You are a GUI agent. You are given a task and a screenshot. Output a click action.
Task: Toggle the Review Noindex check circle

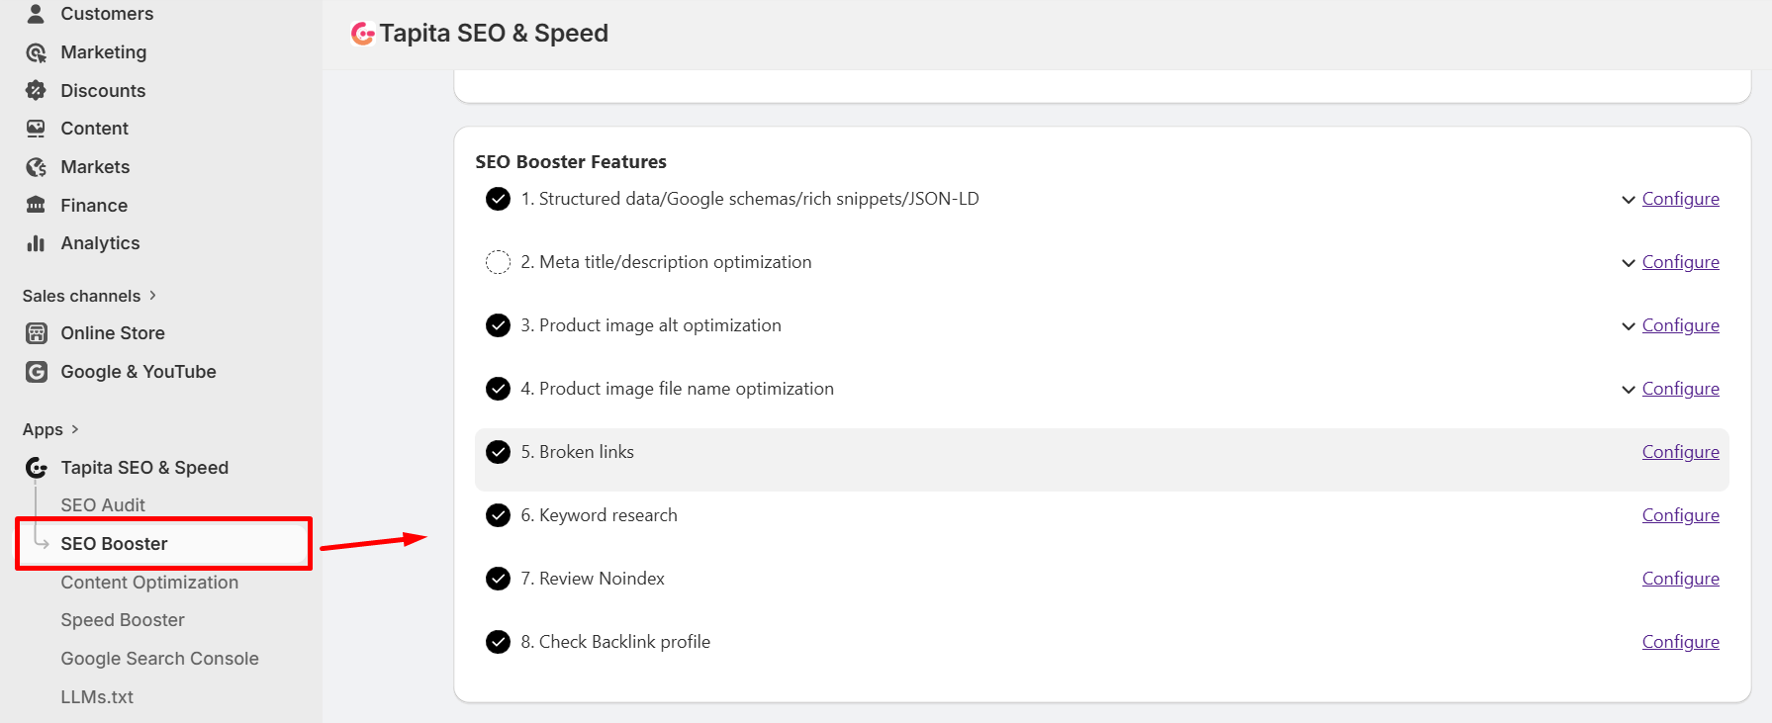[x=498, y=579]
